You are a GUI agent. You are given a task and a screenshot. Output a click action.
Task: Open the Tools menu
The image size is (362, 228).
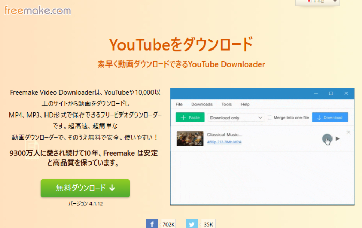tap(227, 104)
